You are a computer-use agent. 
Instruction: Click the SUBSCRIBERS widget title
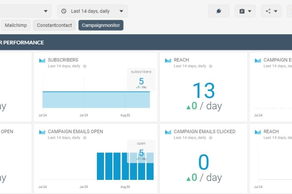point(63,60)
